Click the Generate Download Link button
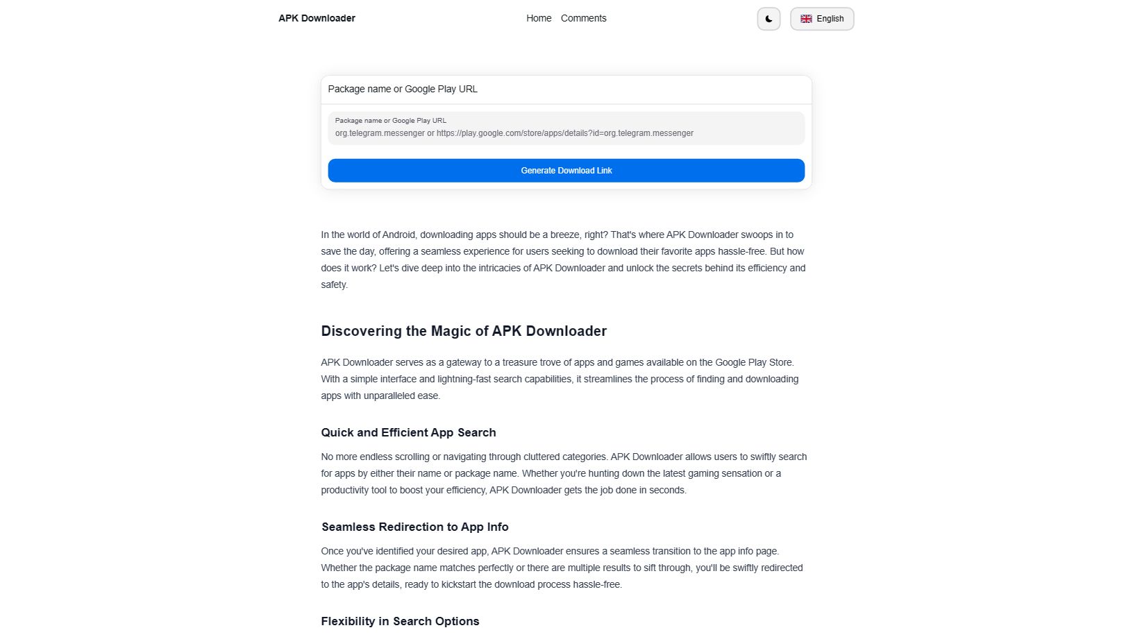 (x=566, y=171)
